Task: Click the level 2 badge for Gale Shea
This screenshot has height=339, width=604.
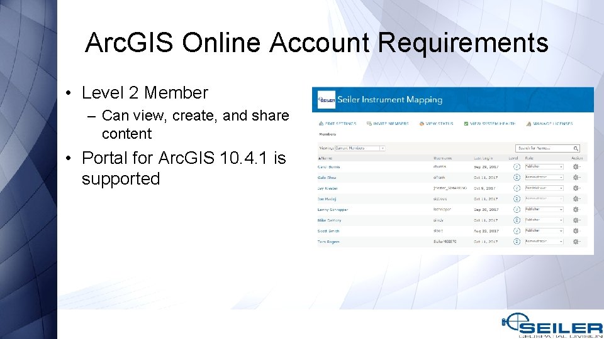Action: click(517, 178)
